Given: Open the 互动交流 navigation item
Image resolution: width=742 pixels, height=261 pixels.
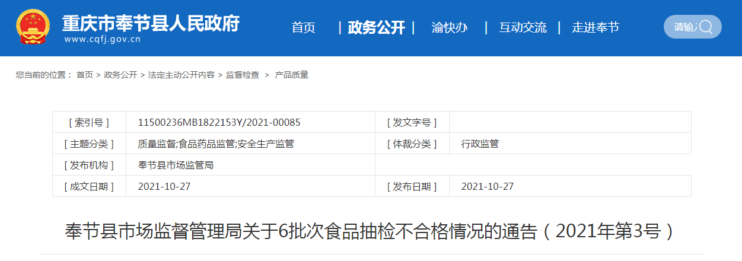Looking at the screenshot, I should (523, 27).
